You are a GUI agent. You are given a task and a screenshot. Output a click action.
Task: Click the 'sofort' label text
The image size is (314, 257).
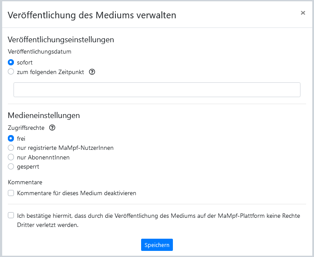click(25, 63)
